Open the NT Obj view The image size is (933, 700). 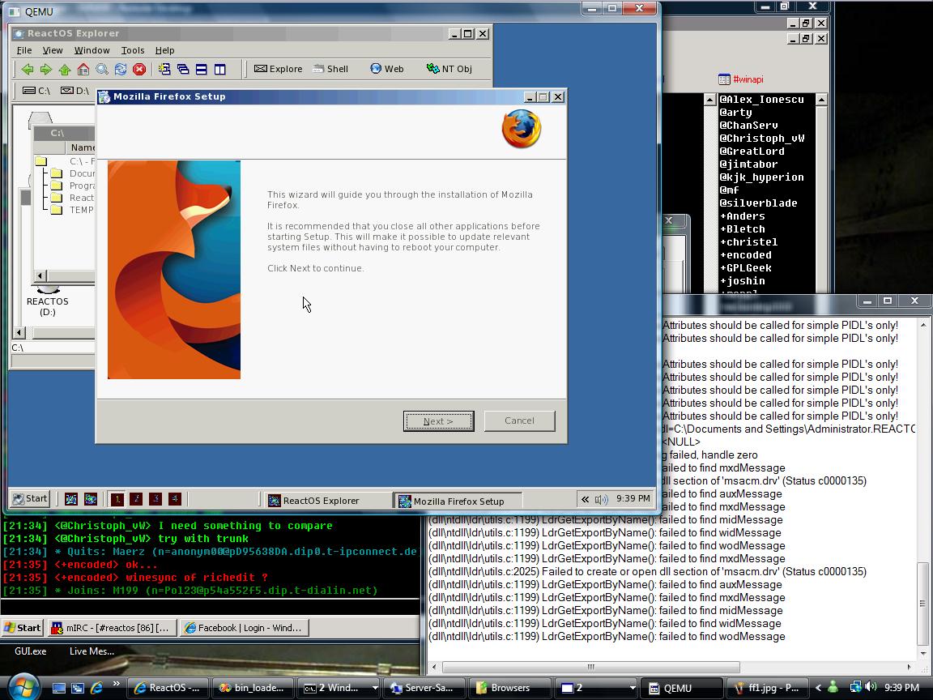[x=449, y=69]
